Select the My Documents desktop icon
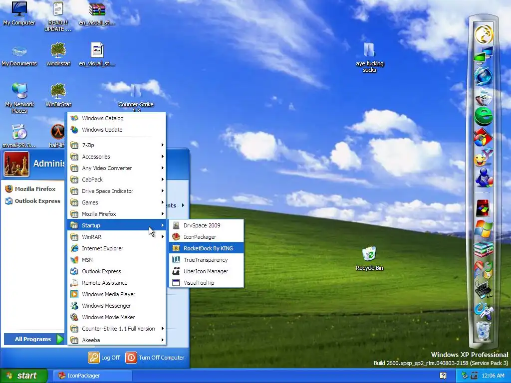The image size is (511, 383). [19, 55]
